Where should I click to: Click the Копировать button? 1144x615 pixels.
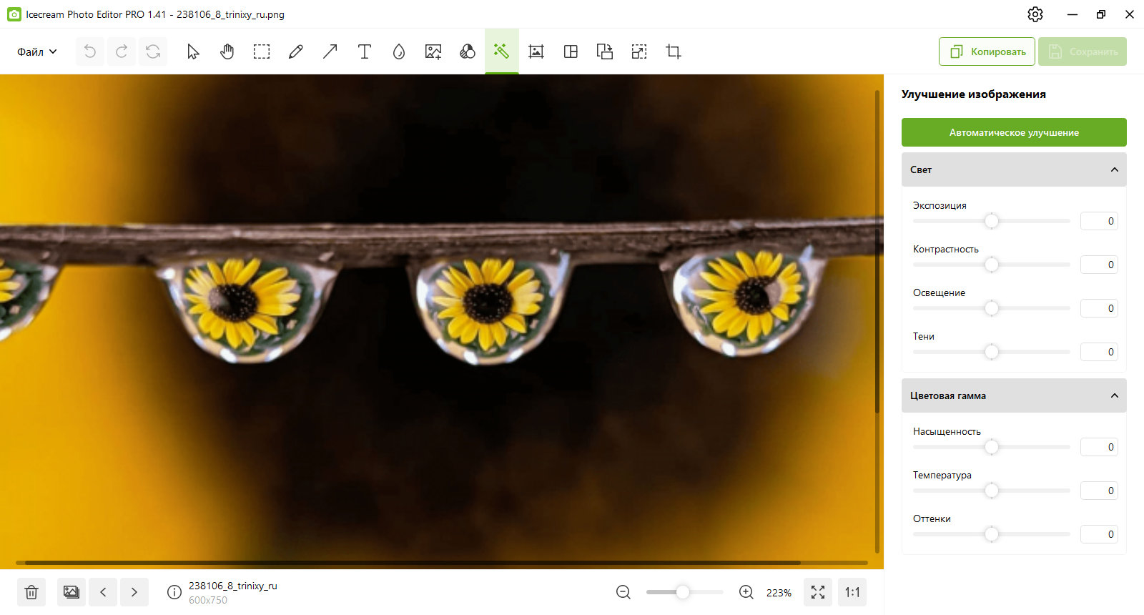pyautogui.click(x=987, y=51)
